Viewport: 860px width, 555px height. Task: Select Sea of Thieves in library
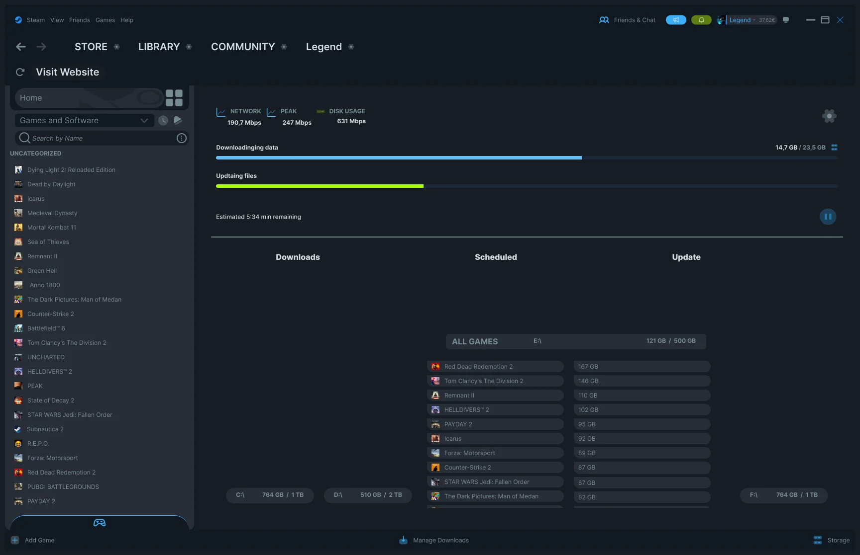click(48, 242)
